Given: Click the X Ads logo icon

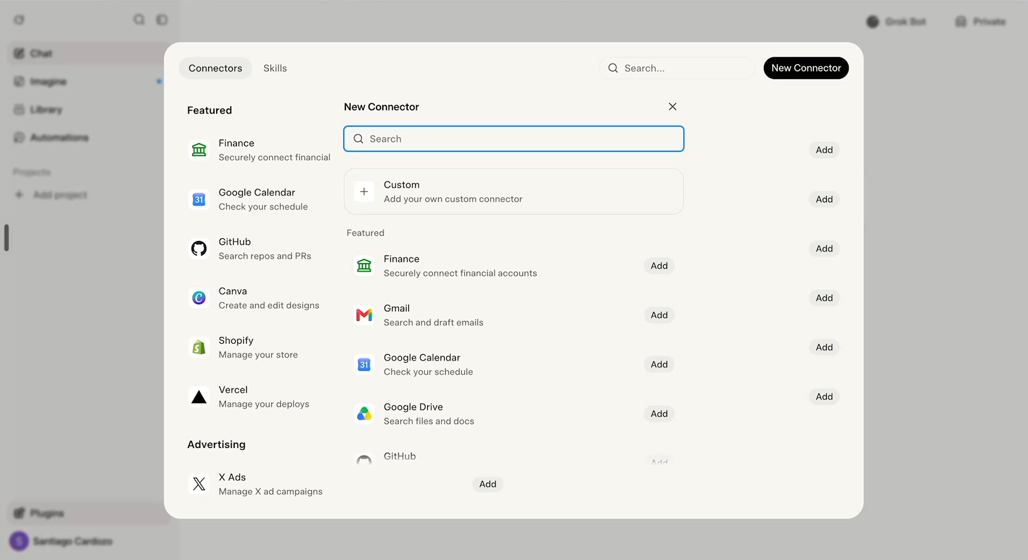Looking at the screenshot, I should click(199, 484).
